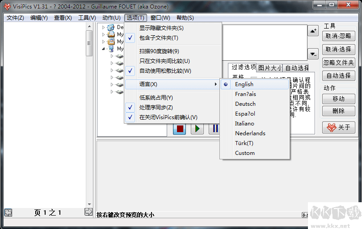Viewport: 362px width, 229px height.
Task: Select the first drive icon under My Computer
Action: (x=119, y=56)
